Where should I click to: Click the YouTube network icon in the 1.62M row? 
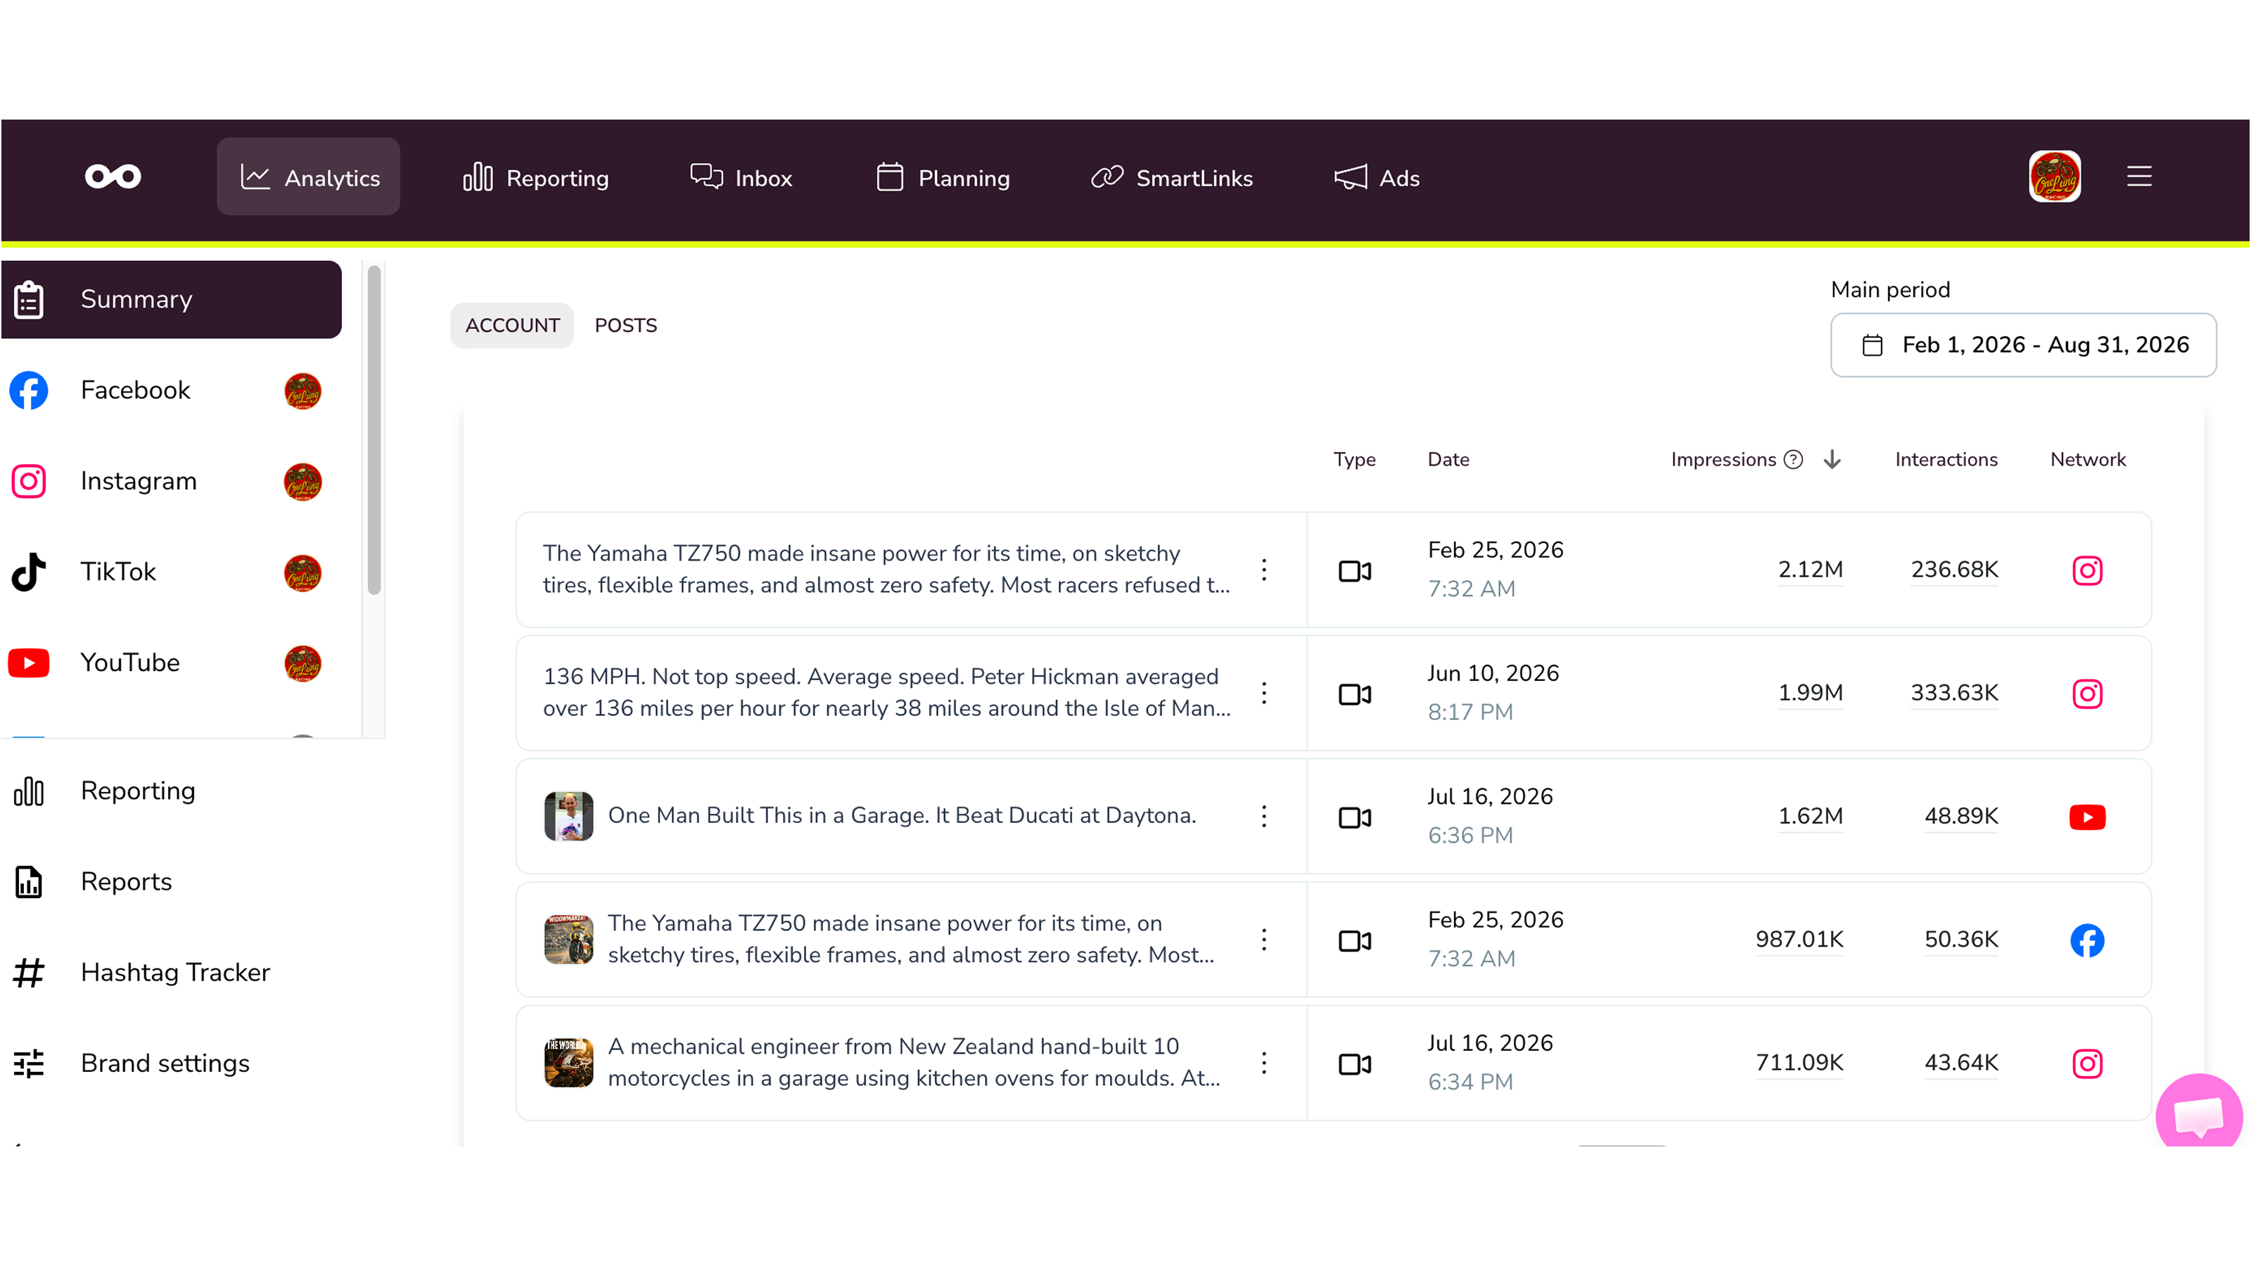click(x=2086, y=817)
